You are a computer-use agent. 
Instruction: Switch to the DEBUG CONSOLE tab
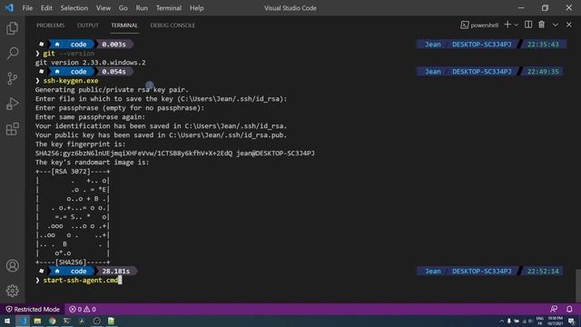pyautogui.click(x=172, y=25)
